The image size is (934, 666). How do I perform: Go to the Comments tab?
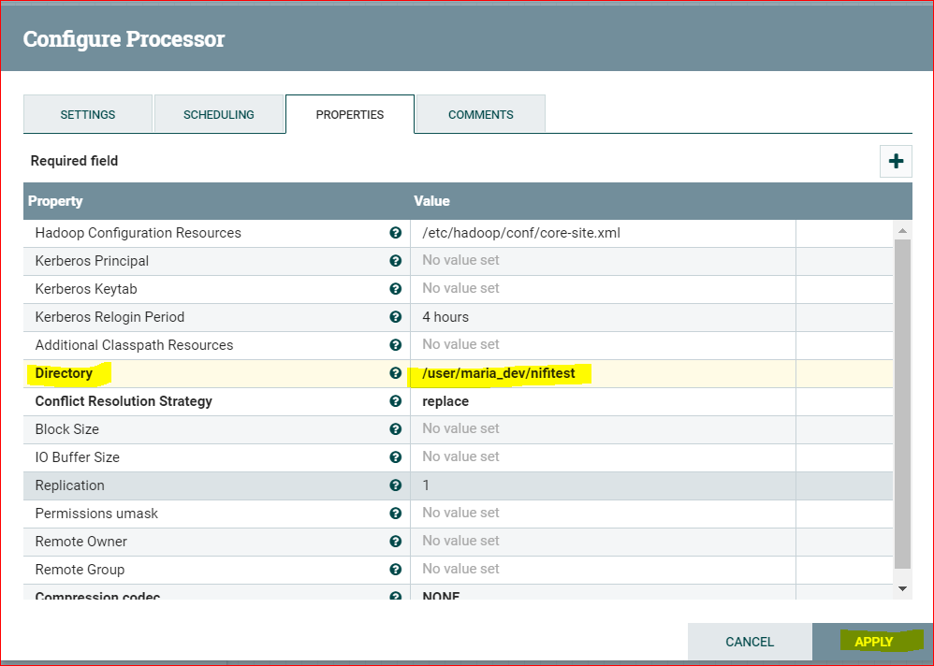click(481, 114)
